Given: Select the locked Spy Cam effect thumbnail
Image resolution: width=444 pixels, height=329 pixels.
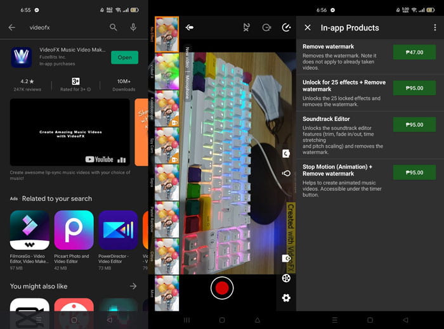Looking at the screenshot, I should (x=167, y=145).
